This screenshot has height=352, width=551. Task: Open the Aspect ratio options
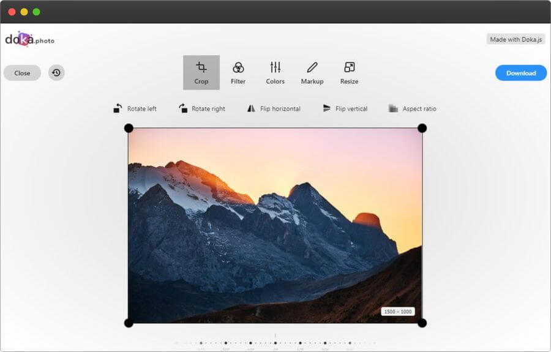(413, 108)
